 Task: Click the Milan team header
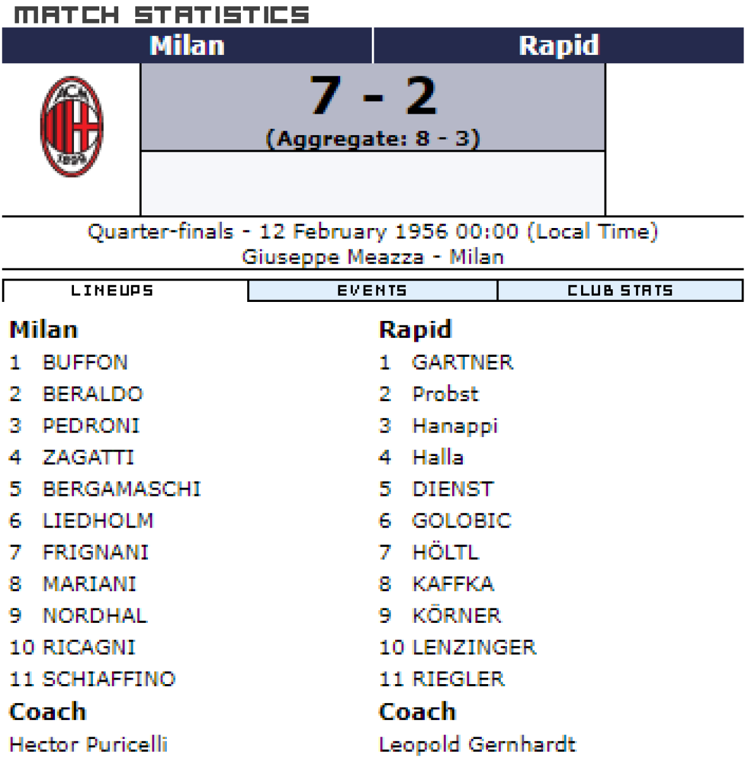tap(187, 45)
